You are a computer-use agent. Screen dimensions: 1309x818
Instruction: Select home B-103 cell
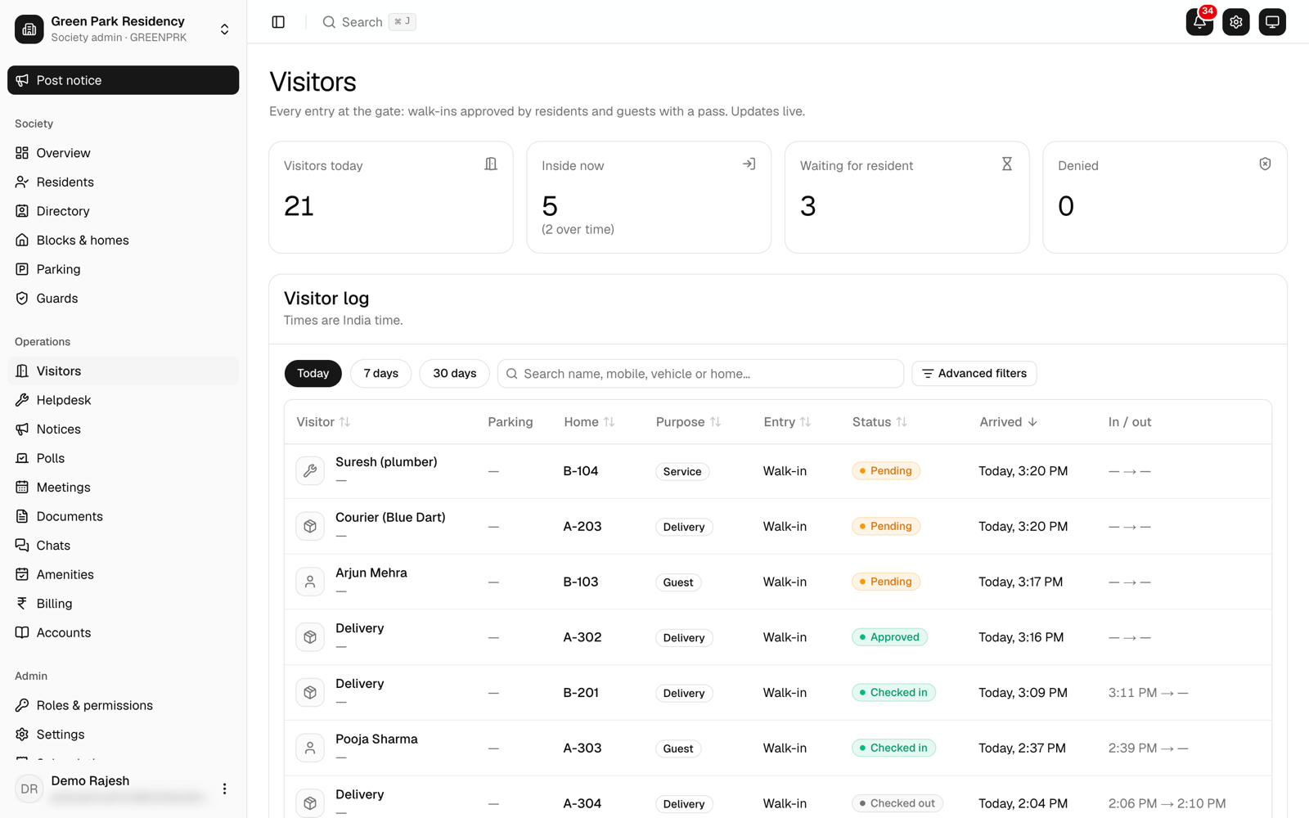581,582
